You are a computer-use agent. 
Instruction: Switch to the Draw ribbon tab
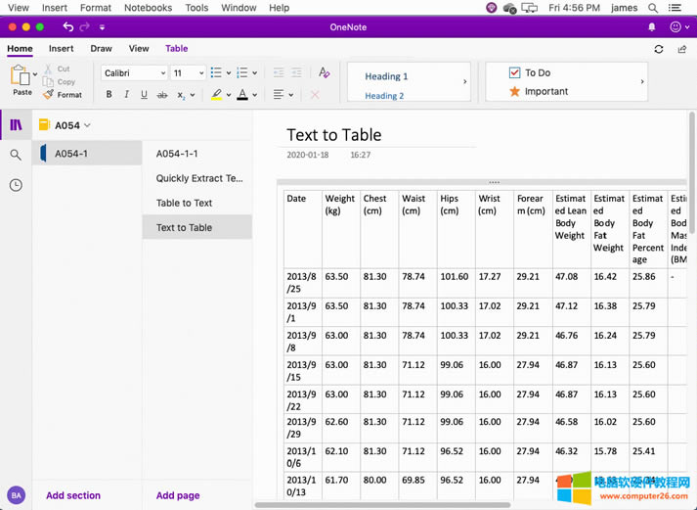(101, 48)
